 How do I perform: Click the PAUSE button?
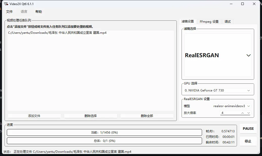[x=248, y=129]
